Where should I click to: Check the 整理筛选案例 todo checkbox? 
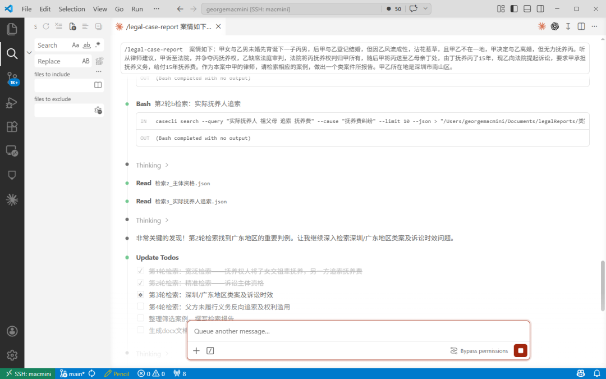(x=140, y=318)
